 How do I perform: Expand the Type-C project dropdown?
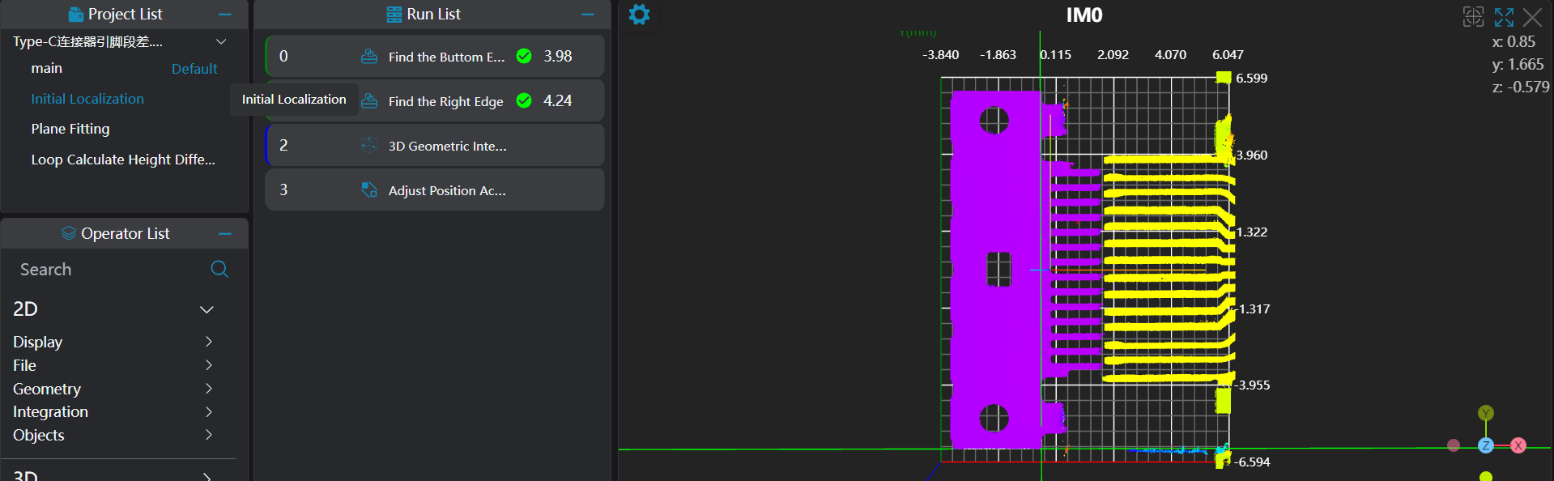pyautogui.click(x=221, y=41)
